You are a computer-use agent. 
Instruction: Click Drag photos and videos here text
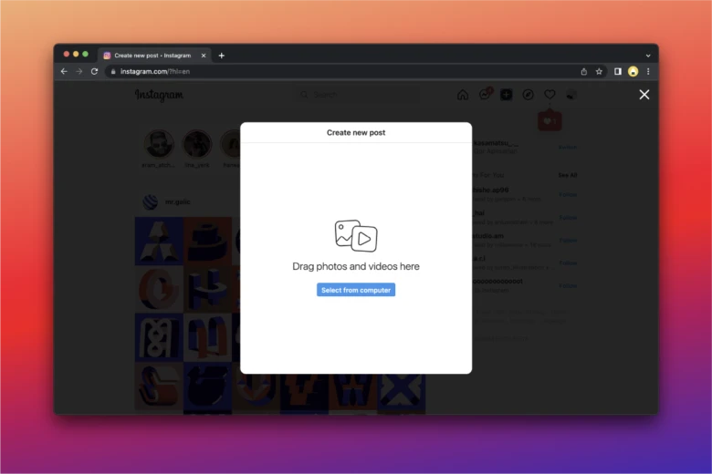pyautogui.click(x=356, y=266)
